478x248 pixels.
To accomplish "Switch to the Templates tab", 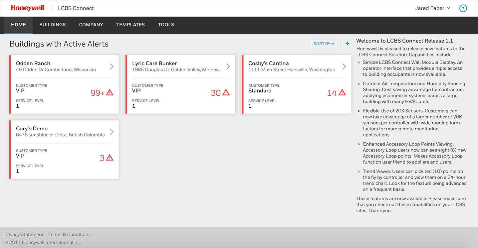I will pyautogui.click(x=130, y=25).
